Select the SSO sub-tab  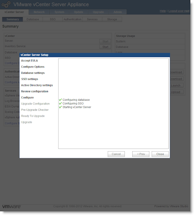tap(53, 19)
